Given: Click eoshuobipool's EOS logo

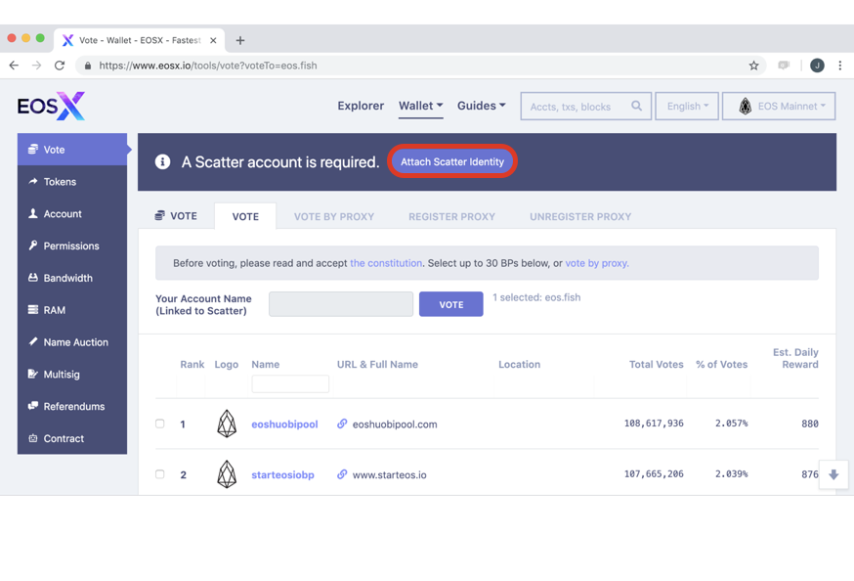Looking at the screenshot, I should pos(227,424).
